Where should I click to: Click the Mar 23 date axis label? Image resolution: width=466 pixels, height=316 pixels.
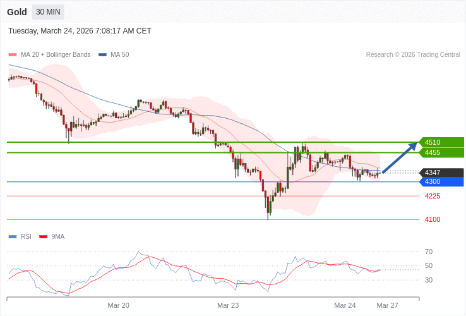(228, 305)
